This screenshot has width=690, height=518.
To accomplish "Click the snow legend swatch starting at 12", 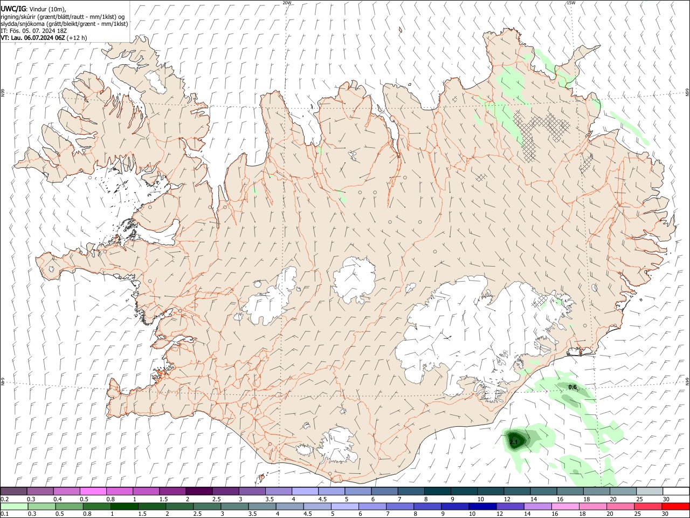I will 517,491.
